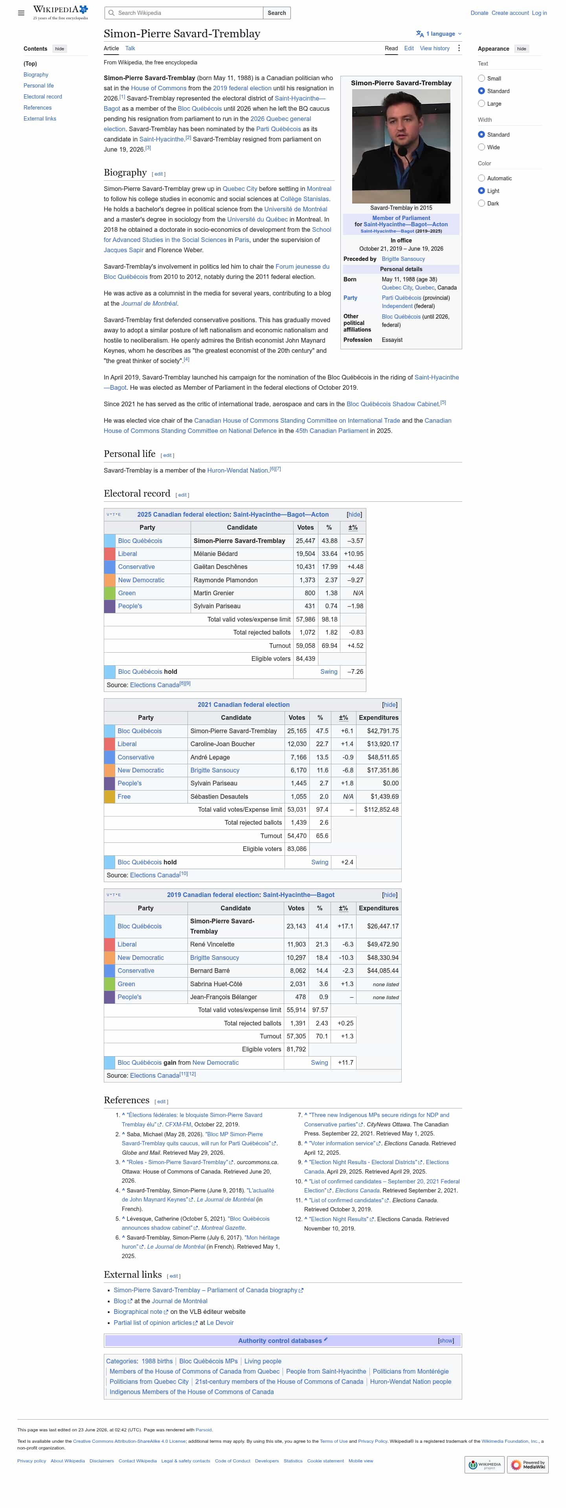566x1508 pixels.
Task: Select the Small text size option
Action: pos(481,79)
